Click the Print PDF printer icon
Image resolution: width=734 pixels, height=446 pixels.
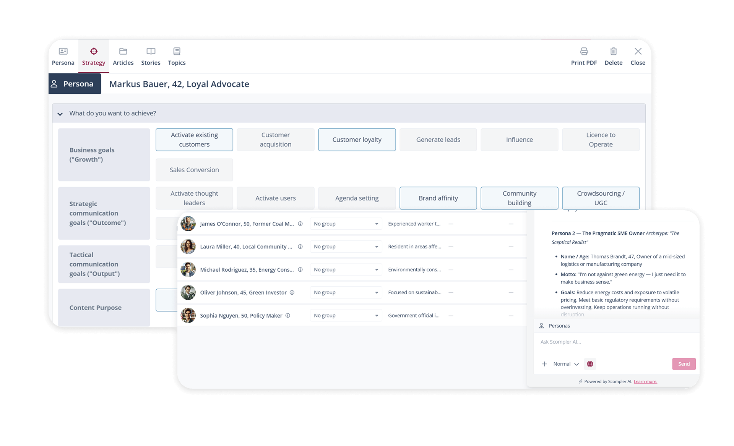click(x=584, y=51)
